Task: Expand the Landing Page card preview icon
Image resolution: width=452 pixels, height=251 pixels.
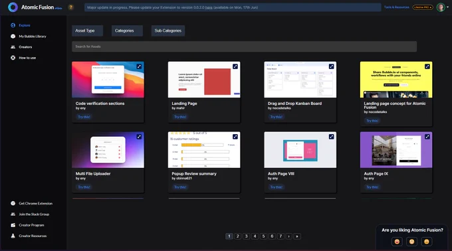Action: click(235, 66)
